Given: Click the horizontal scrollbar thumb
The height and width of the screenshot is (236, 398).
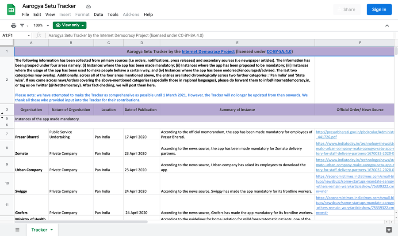Looking at the screenshot, I should click(x=81, y=222).
